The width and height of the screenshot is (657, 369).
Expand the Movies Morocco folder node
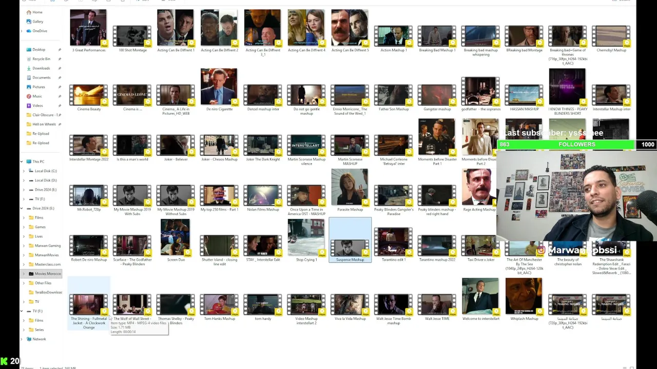(24, 274)
